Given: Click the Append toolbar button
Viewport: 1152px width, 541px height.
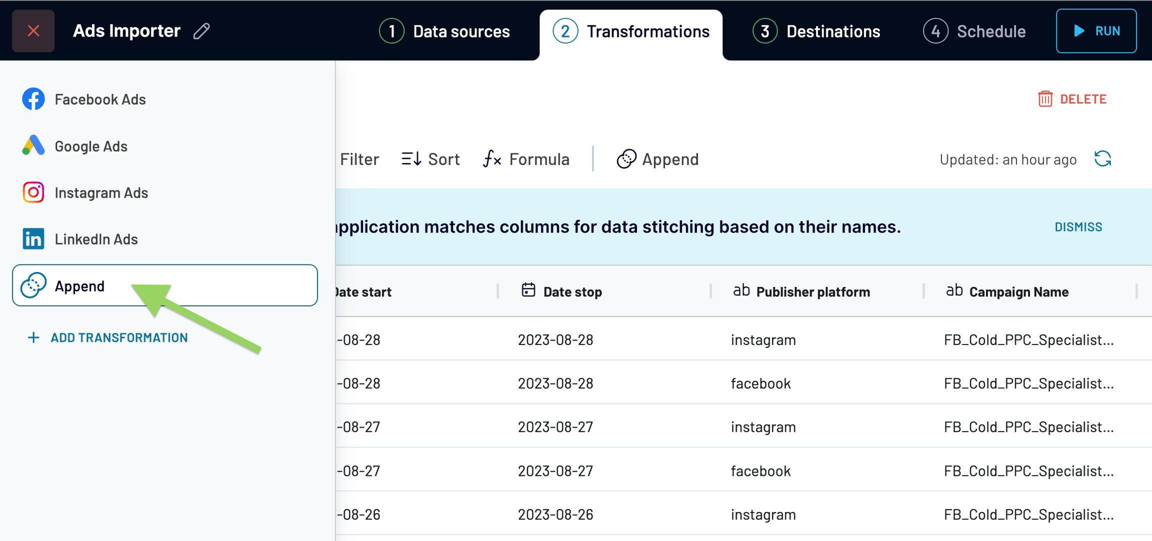Looking at the screenshot, I should (657, 159).
